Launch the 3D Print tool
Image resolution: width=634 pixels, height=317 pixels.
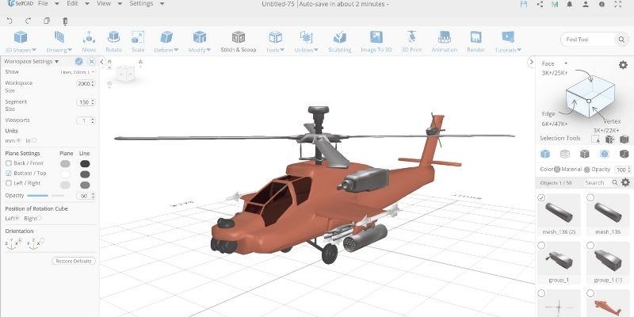pyautogui.click(x=411, y=40)
